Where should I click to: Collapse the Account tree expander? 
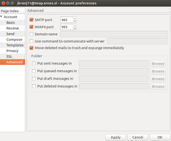(1, 17)
